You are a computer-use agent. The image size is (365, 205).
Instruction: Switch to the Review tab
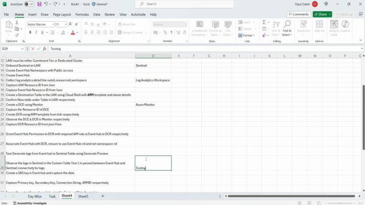click(109, 14)
